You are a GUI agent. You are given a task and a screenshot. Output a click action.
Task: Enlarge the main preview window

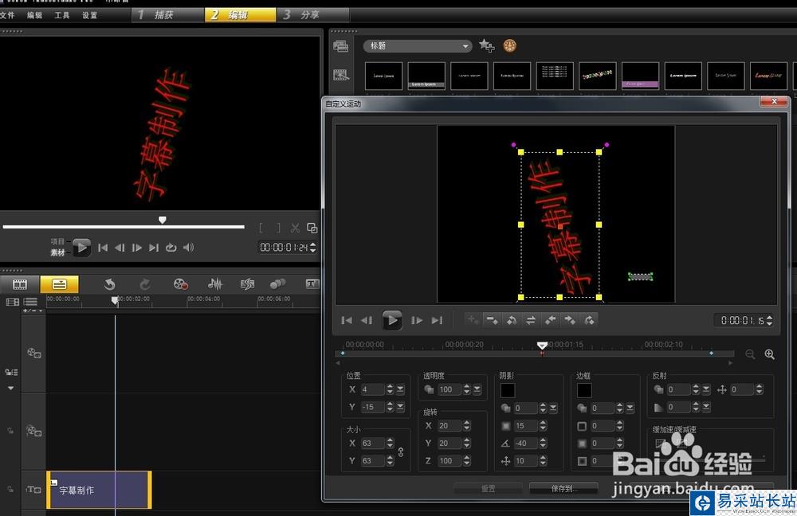point(312,228)
